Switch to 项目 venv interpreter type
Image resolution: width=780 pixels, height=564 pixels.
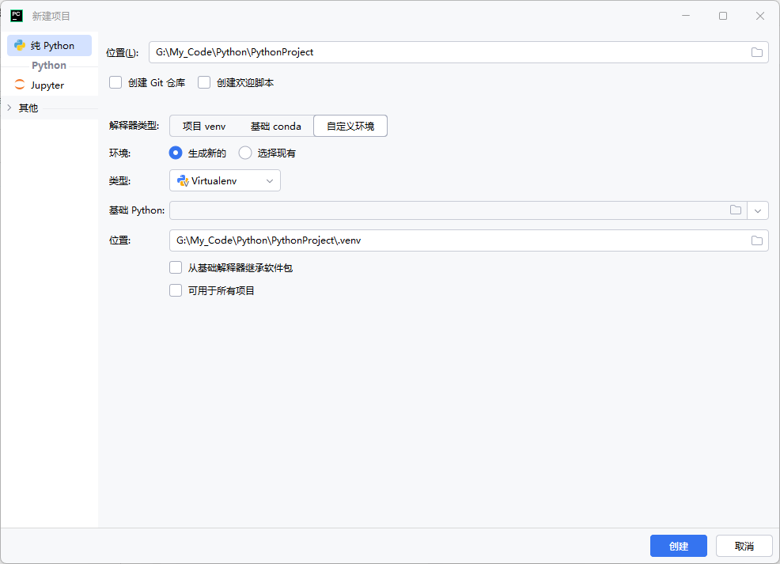click(204, 127)
